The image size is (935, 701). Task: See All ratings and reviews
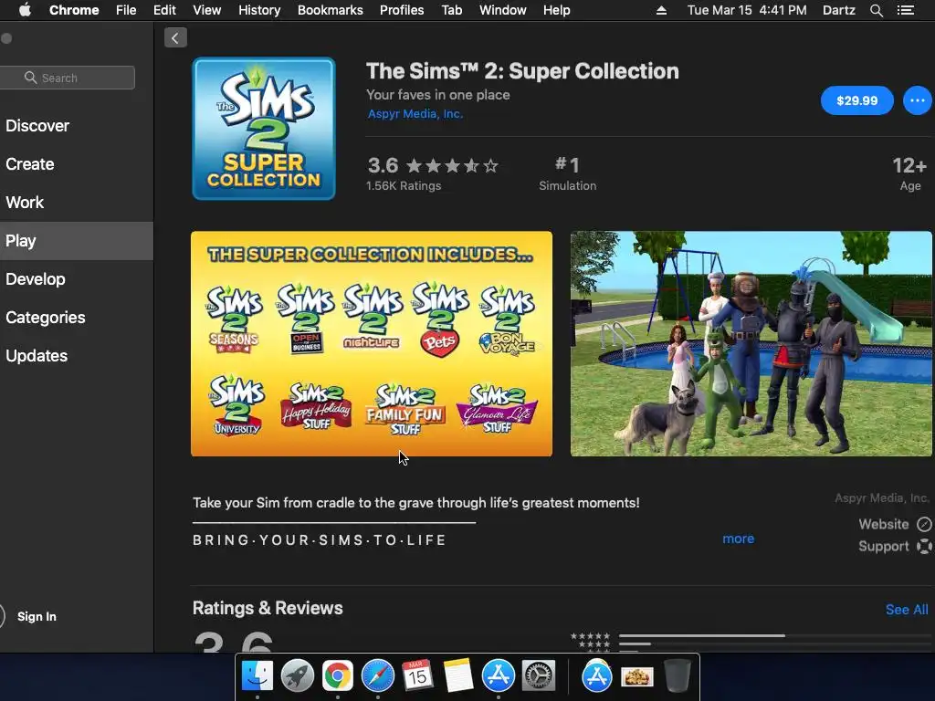click(x=907, y=610)
